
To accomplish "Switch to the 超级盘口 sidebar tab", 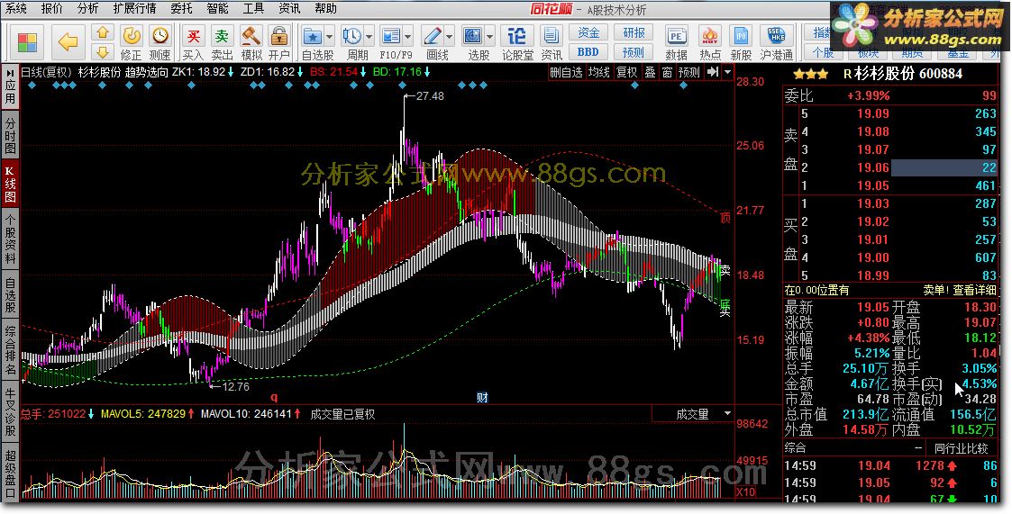I will coord(10,472).
